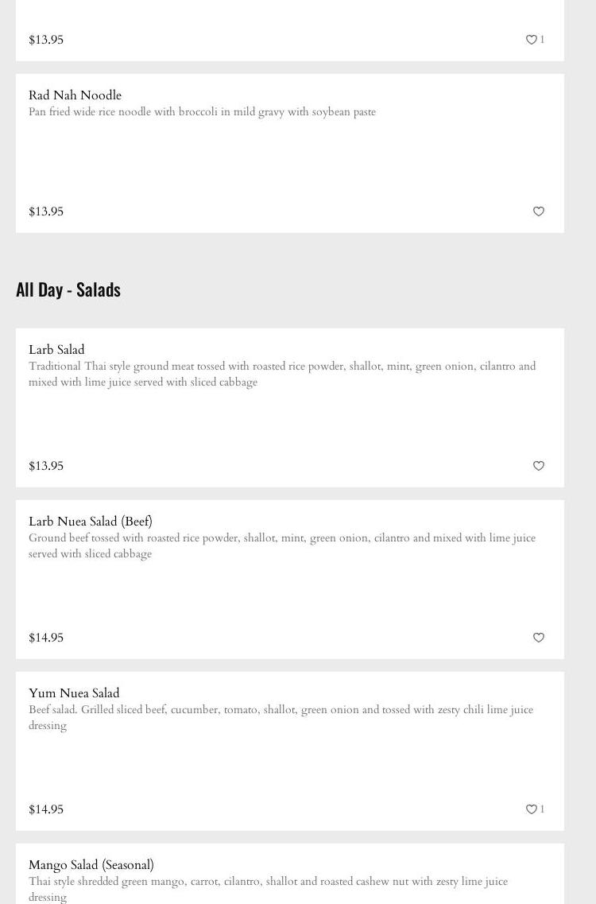Select the Larb Nuea Salad (Beef) description
Viewport: 596px width, 904px height.
(282, 546)
